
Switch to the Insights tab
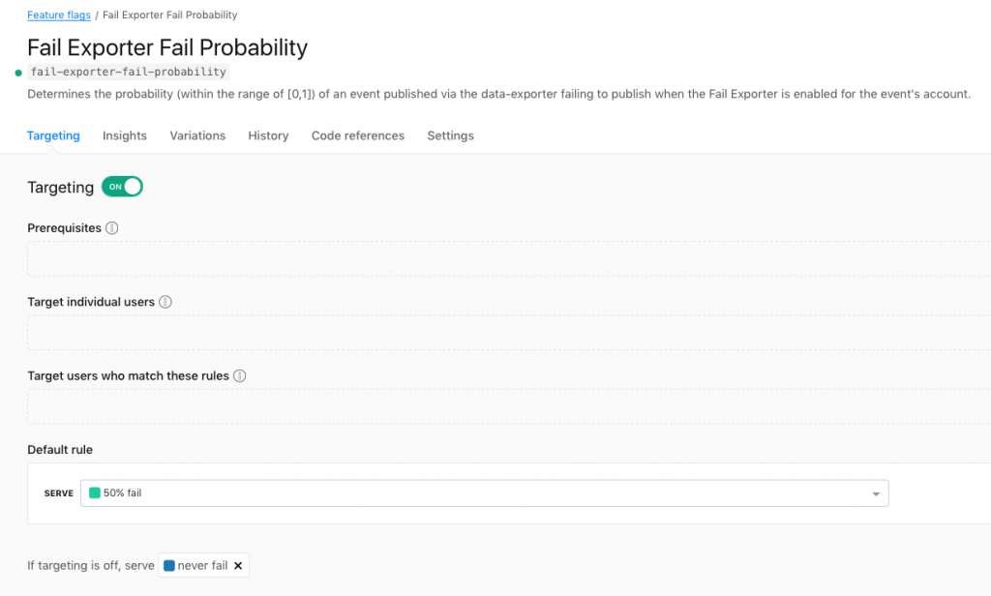tap(124, 135)
